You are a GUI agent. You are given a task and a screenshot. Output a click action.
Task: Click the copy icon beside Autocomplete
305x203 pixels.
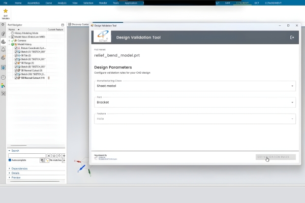[x=42, y=160]
